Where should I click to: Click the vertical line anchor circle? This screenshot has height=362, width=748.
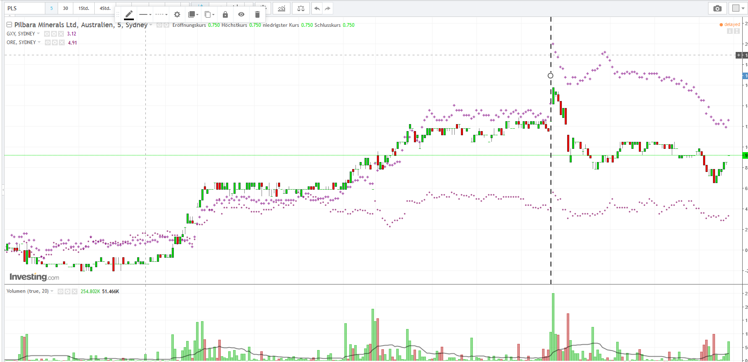click(551, 75)
